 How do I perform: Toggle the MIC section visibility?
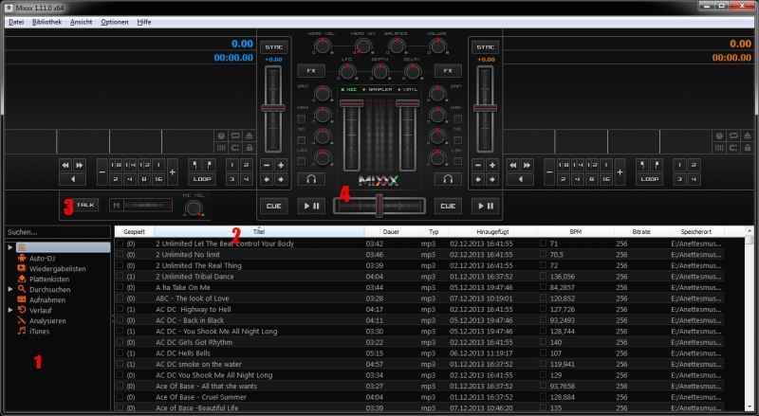(x=348, y=89)
